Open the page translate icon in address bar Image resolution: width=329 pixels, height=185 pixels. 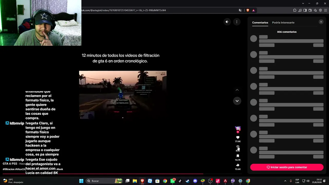pos(240,10)
